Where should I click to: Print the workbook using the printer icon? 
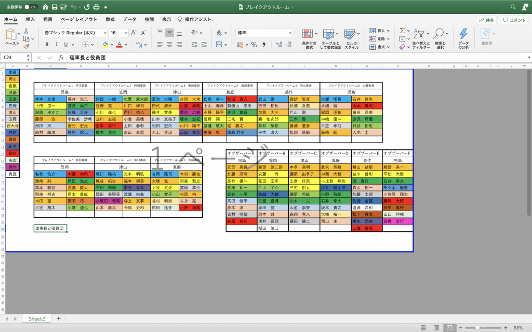(96, 7)
